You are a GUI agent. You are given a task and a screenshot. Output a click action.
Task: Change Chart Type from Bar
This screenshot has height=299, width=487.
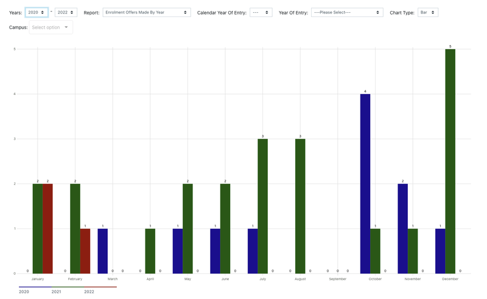427,12
